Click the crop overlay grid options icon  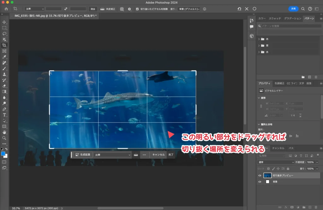pyautogui.click(x=122, y=9)
